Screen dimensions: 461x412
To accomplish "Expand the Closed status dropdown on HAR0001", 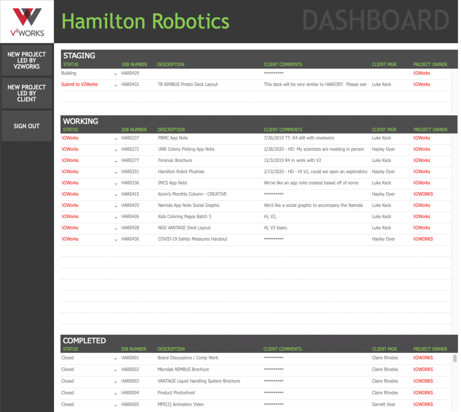I will coord(116,358).
